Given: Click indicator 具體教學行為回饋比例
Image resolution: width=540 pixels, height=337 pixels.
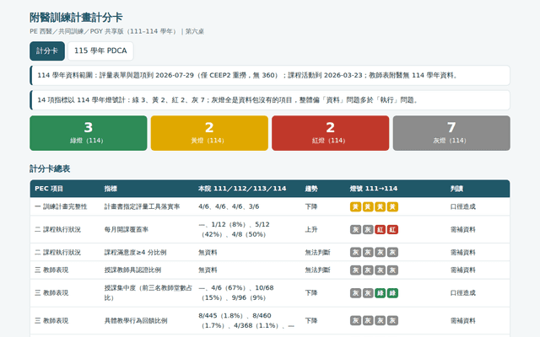Looking at the screenshot, I should tap(136, 321).
